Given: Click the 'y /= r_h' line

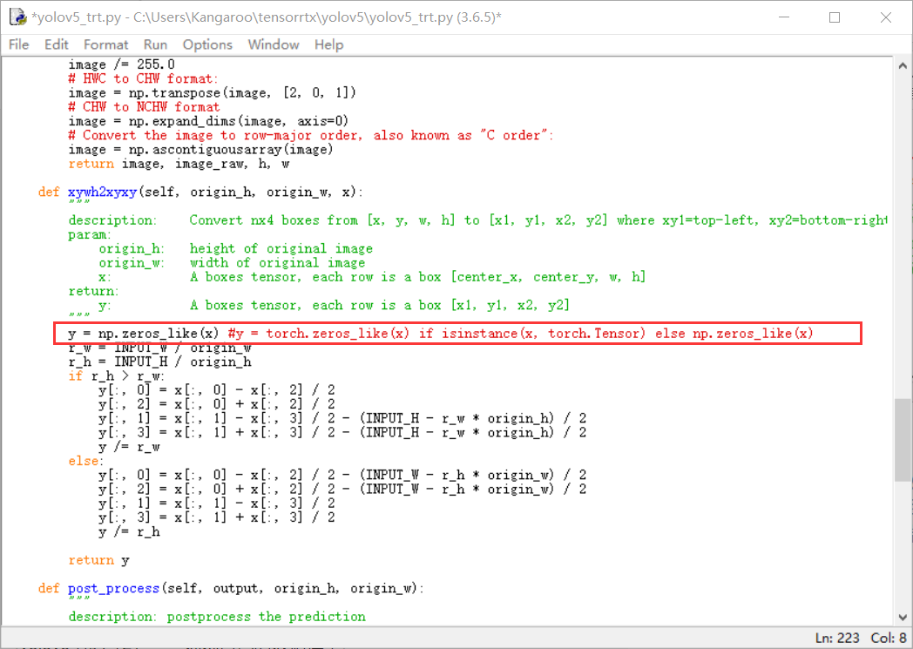Looking at the screenshot, I should tap(129, 532).
